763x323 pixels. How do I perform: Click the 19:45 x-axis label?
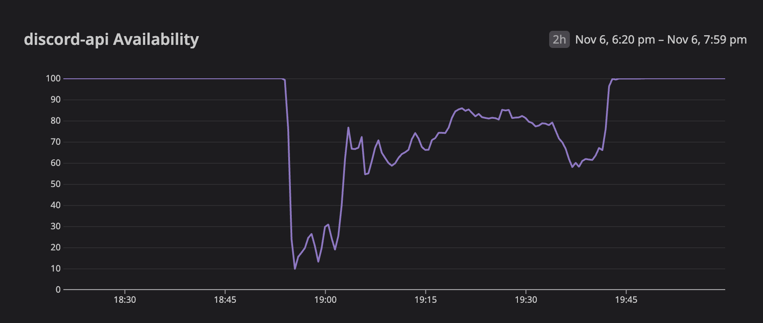coord(626,300)
